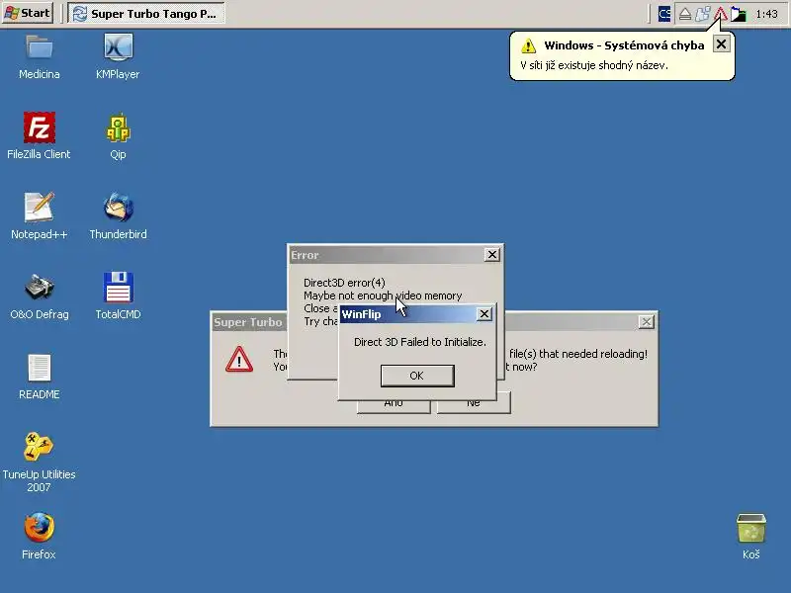Click 'V síti již existuje shodný název.' text
The width and height of the screenshot is (791, 593).
coord(594,65)
